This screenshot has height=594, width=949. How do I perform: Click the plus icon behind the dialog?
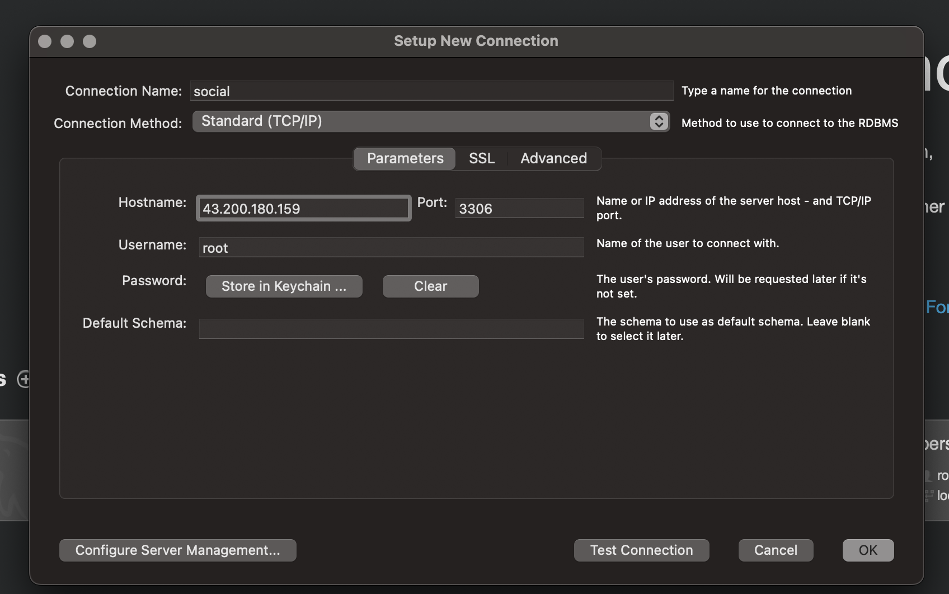pyautogui.click(x=23, y=379)
